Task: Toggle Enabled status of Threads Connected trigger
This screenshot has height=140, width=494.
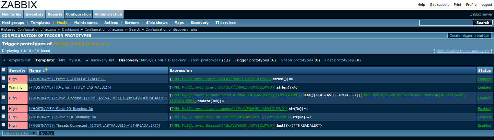Action: point(484,125)
